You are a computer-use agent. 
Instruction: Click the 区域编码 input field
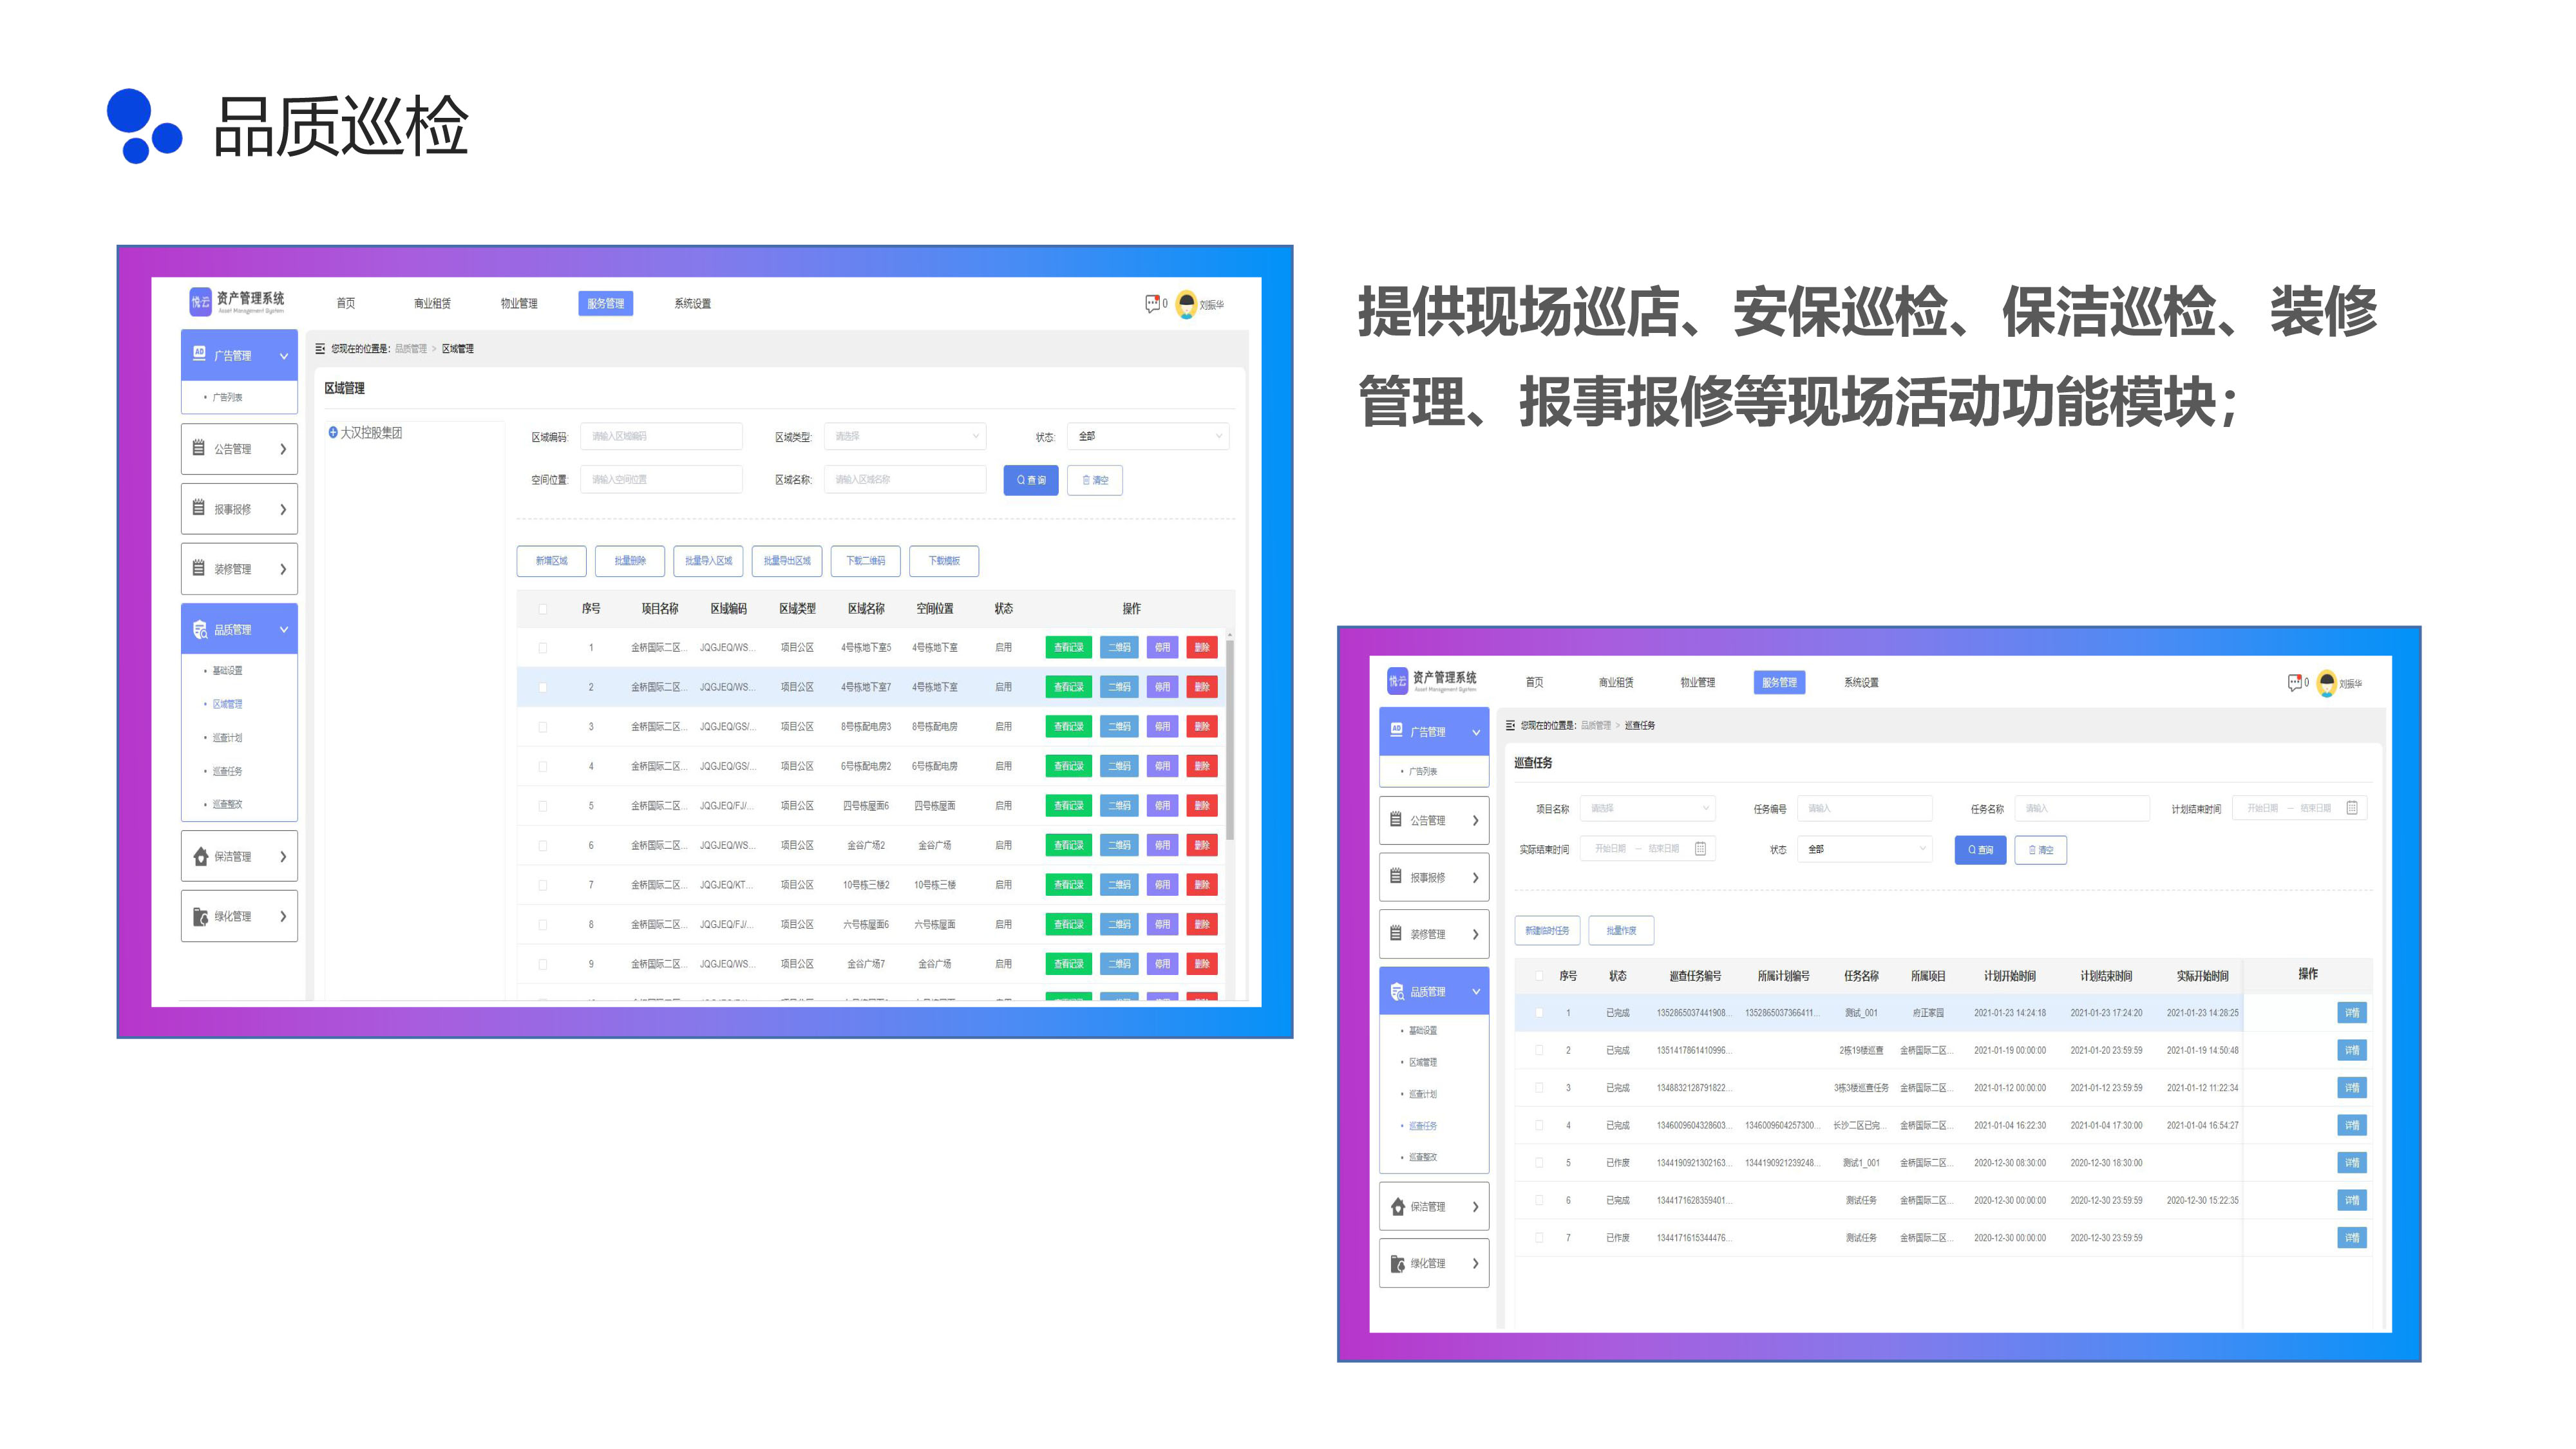661,436
